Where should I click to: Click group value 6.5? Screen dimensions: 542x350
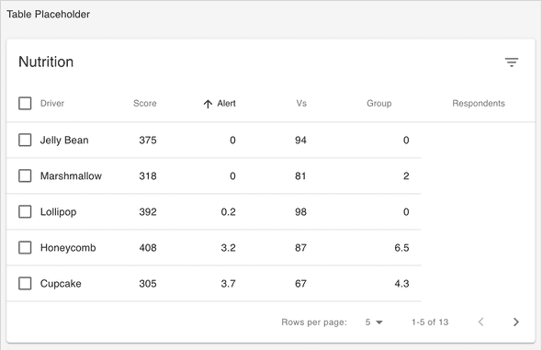pyautogui.click(x=401, y=248)
